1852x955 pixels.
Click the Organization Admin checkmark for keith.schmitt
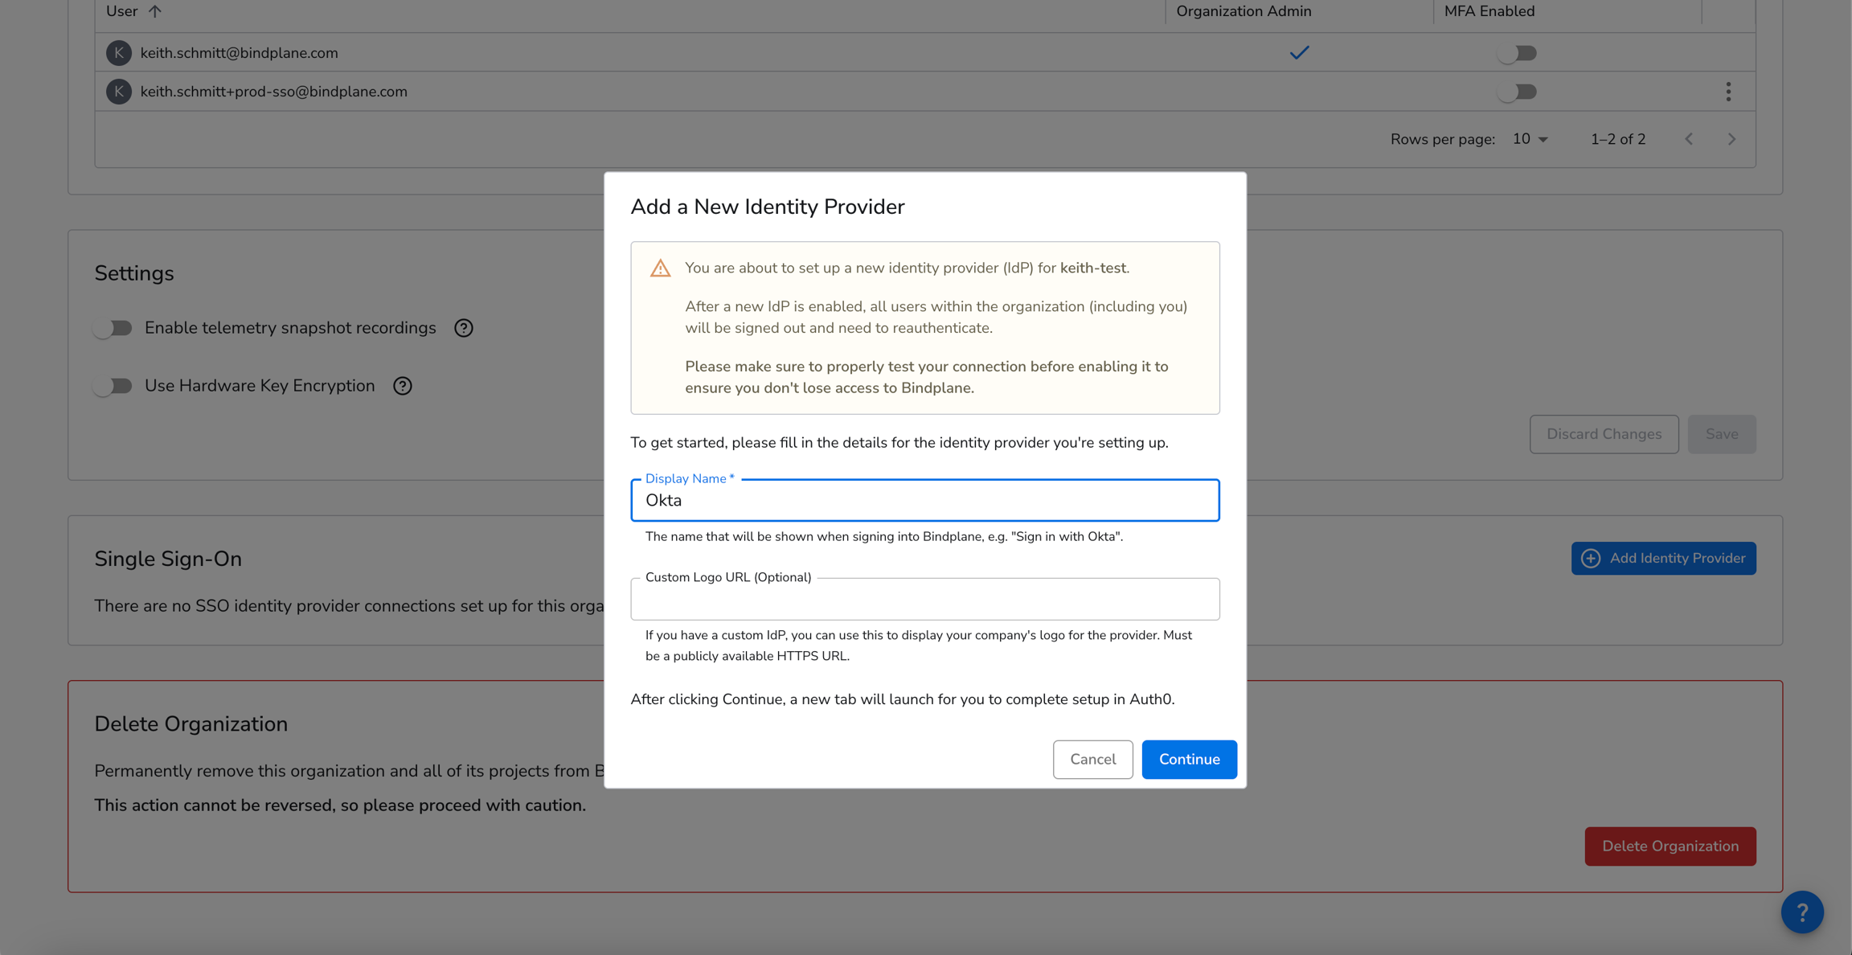(1298, 52)
